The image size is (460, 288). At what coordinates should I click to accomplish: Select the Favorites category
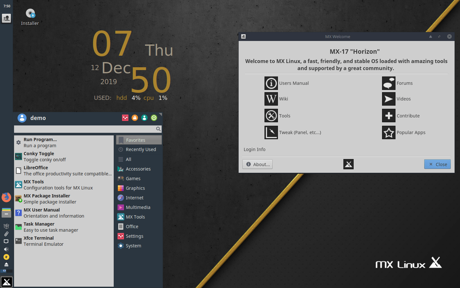tap(139, 140)
